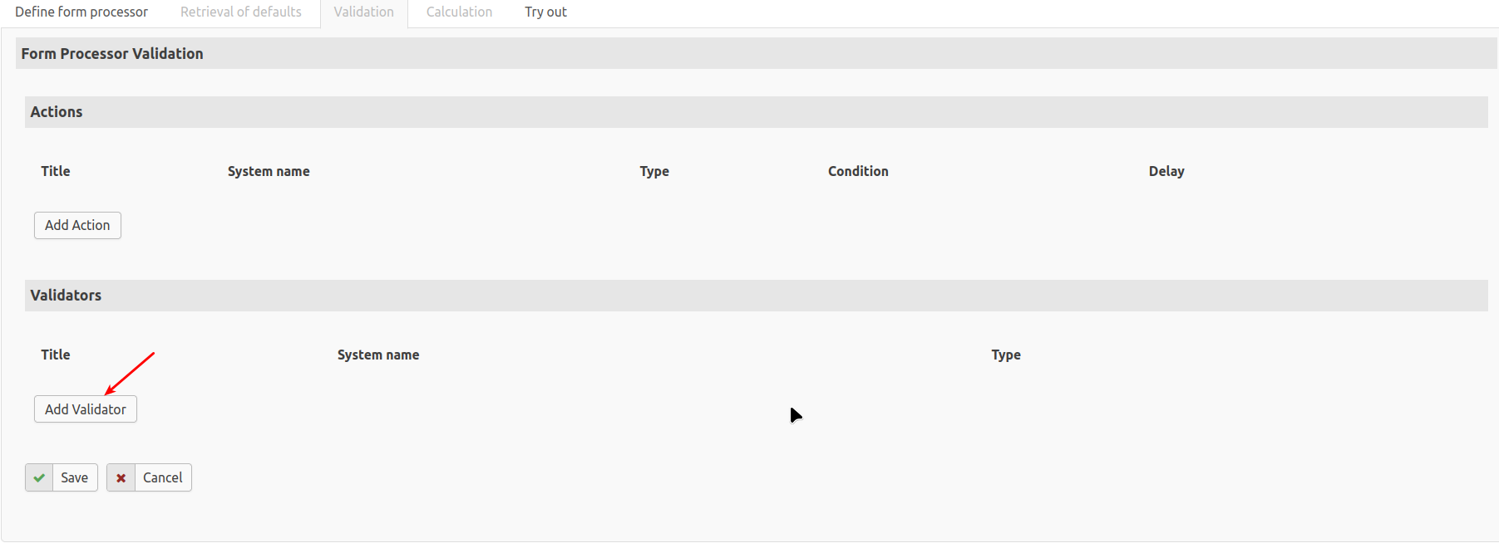Click the Actions section header
Screen dimensions: 1499x548
57,112
